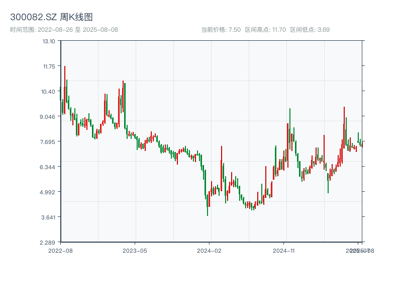
Task: Select the 6.344 y-axis label
Action: [48, 167]
